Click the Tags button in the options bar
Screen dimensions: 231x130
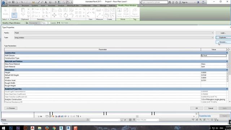44,23
